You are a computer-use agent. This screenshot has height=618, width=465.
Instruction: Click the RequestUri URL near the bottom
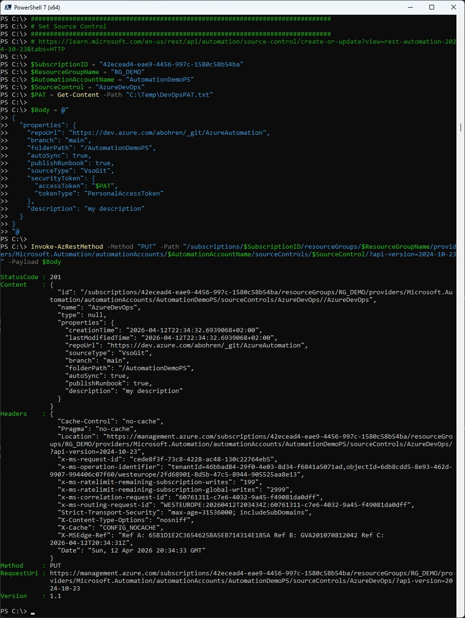click(251, 573)
